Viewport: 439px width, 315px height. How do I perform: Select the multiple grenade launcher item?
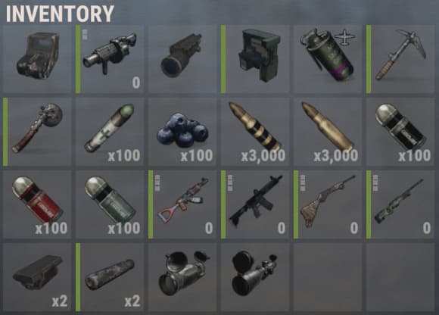[x=110, y=59]
